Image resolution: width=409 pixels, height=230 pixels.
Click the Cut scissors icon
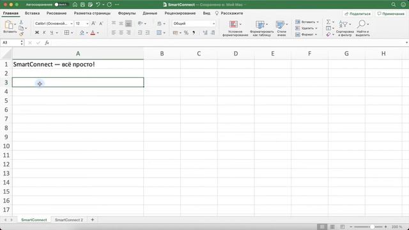[x=21, y=22]
